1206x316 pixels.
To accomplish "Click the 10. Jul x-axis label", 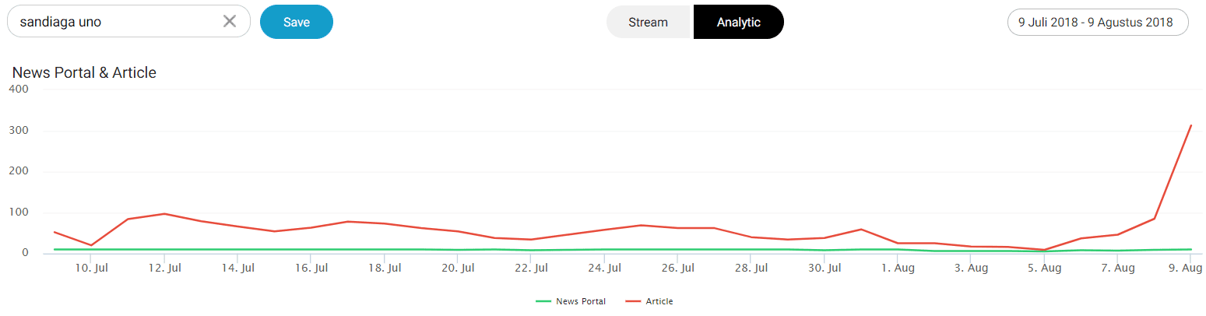I will pyautogui.click(x=92, y=269).
